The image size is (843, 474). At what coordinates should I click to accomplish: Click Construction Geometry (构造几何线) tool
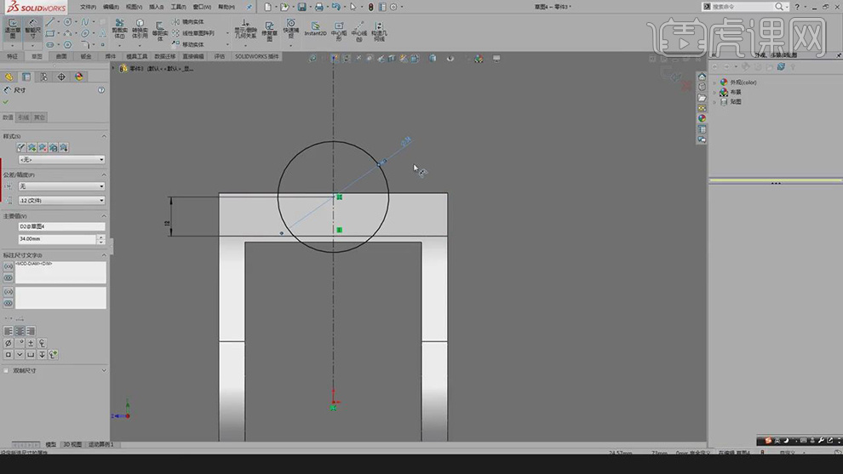[379, 31]
